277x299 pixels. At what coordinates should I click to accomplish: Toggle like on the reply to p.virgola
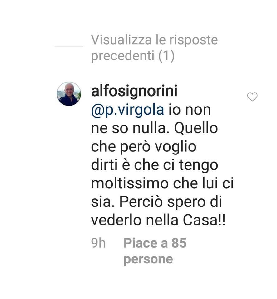252,97
